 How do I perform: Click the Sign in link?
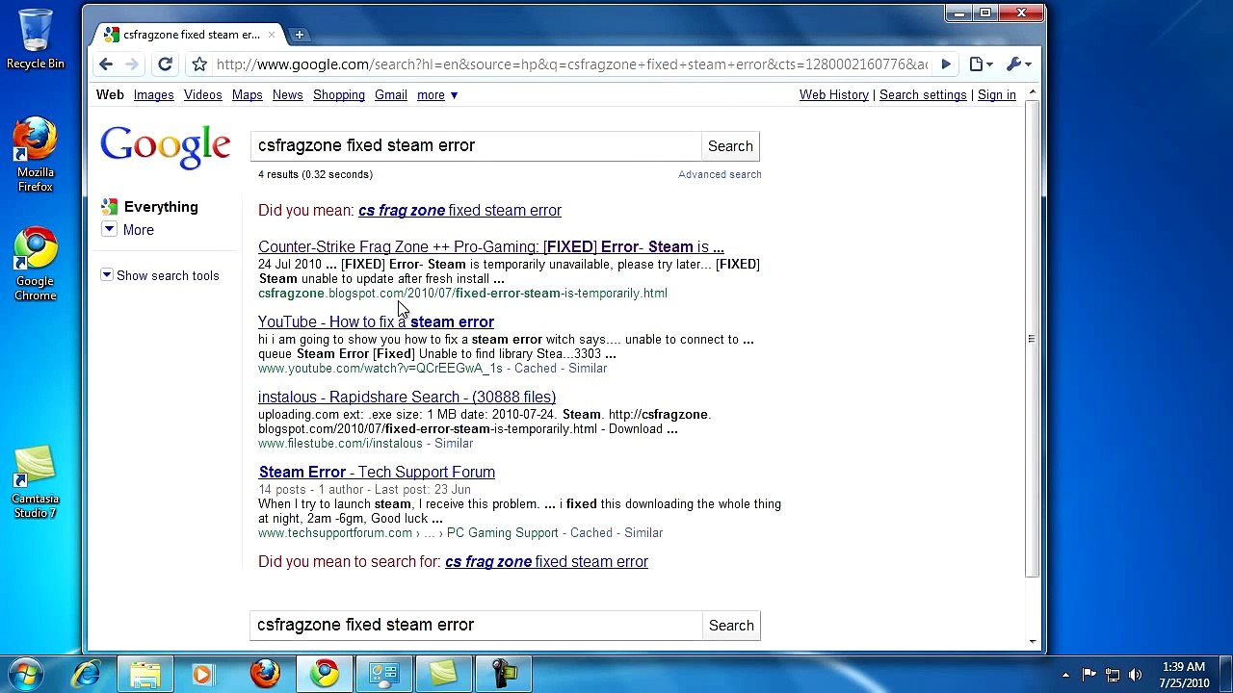coord(996,95)
